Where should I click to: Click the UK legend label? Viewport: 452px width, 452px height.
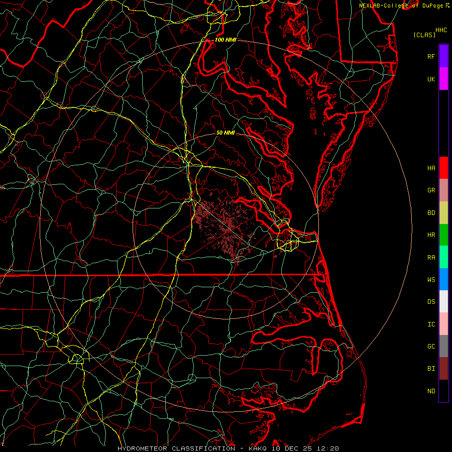pos(431,79)
